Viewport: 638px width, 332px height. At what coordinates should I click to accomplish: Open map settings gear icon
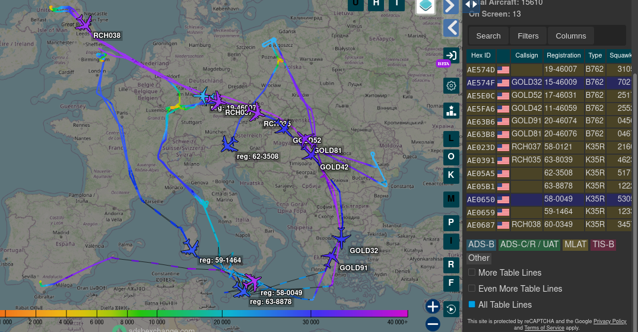(x=451, y=86)
